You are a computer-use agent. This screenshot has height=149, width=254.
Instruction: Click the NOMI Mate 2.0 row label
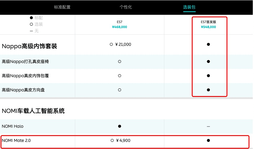click(16, 140)
